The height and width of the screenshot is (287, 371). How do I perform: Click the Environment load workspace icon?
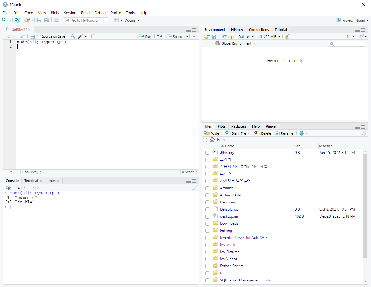(x=206, y=36)
